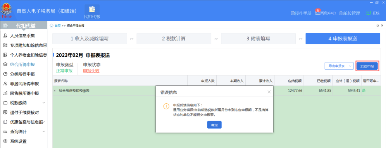Image resolution: width=386 pixels, height=148 pixels.
Task: Go to step 3 附表填写
Action: click(x=258, y=39)
